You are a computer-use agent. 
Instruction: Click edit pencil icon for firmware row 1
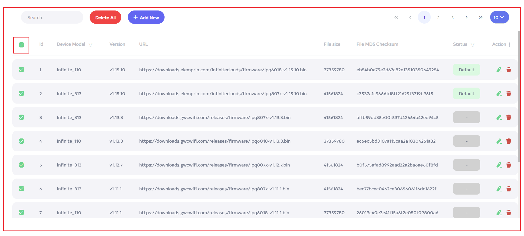499,70
